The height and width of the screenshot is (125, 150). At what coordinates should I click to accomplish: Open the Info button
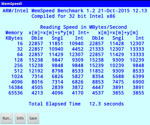pos(20,118)
